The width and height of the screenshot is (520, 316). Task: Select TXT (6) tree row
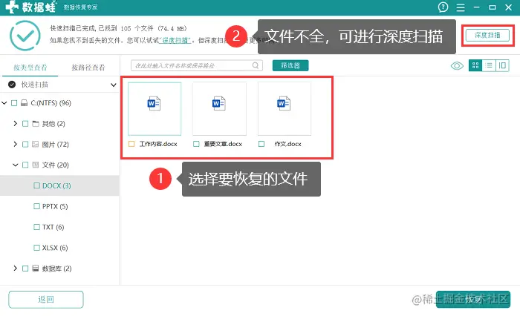tap(59, 227)
